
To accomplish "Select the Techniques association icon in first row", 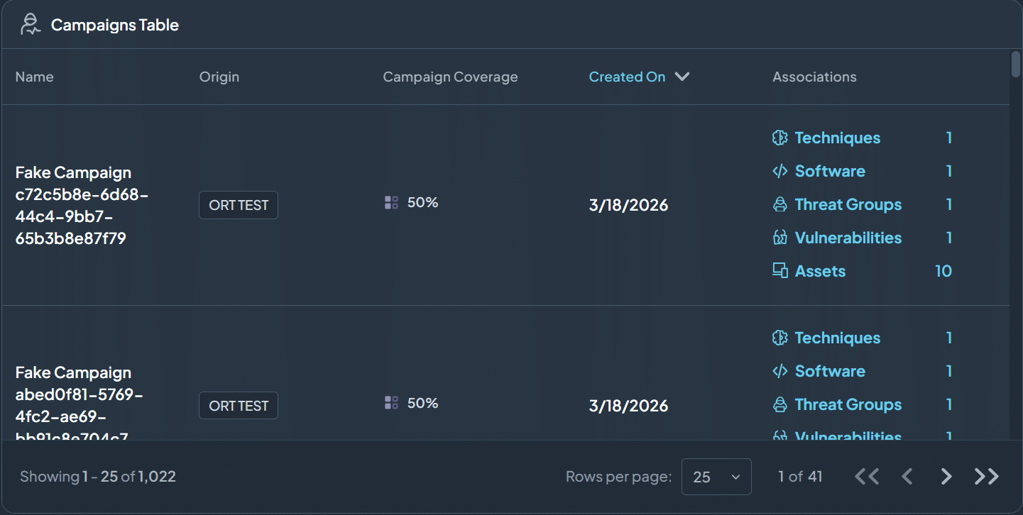I will (779, 138).
